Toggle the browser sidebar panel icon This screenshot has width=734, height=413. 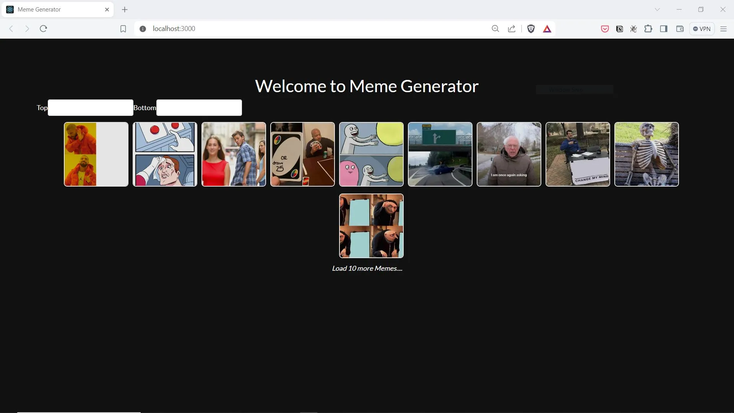[x=664, y=29]
